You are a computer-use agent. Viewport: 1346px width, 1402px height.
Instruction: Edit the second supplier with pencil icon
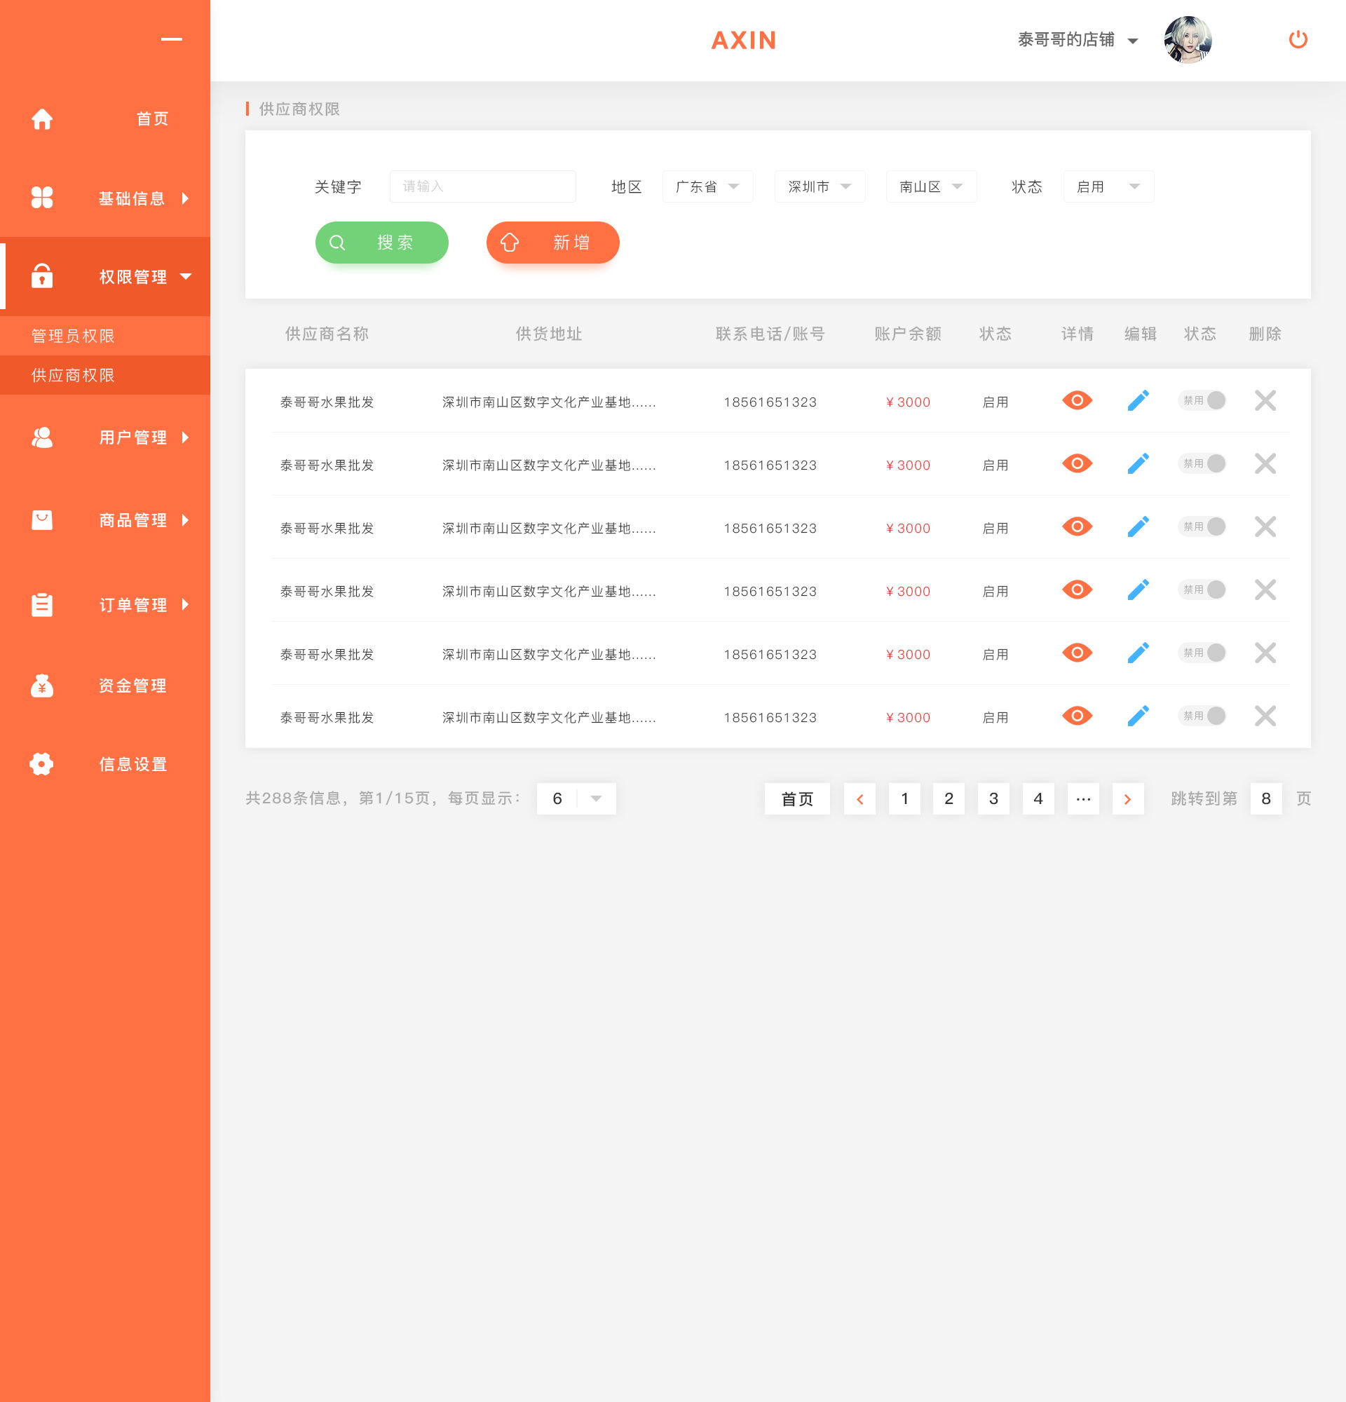click(x=1138, y=463)
